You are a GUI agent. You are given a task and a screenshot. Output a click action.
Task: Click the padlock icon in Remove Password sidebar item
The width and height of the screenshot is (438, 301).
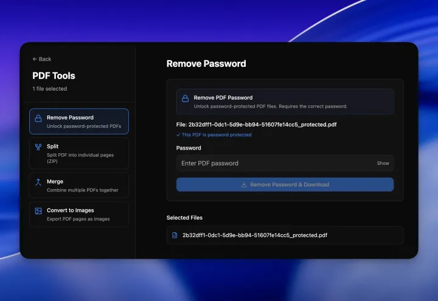pyautogui.click(x=38, y=119)
